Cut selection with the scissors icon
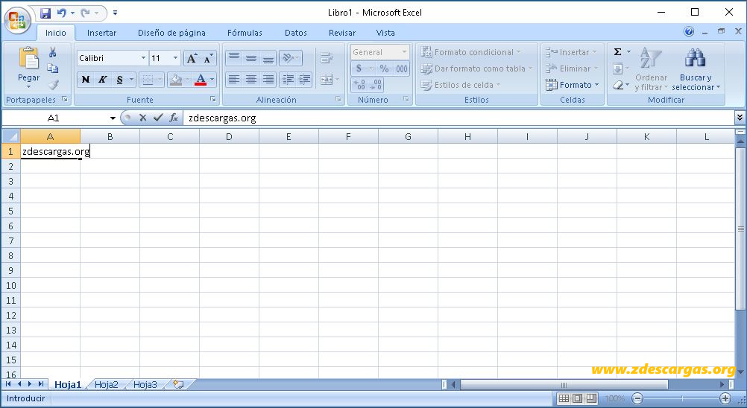Image resolution: width=747 pixels, height=408 pixels. click(53, 52)
